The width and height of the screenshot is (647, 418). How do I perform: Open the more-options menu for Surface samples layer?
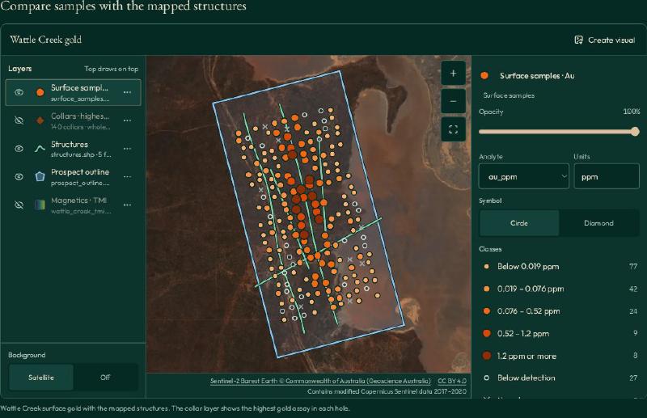pyautogui.click(x=127, y=92)
